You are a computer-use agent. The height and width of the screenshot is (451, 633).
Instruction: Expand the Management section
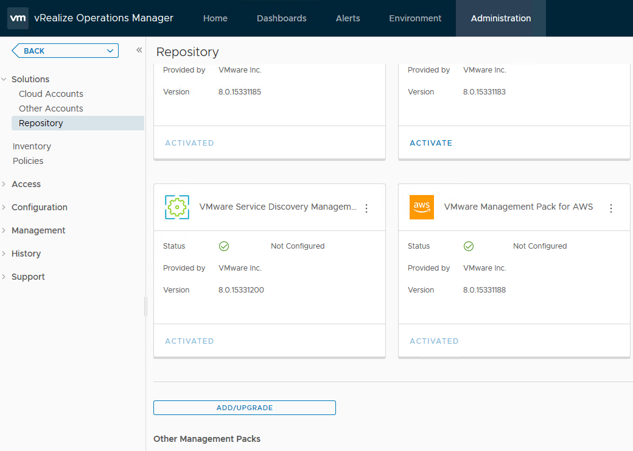tap(4, 230)
